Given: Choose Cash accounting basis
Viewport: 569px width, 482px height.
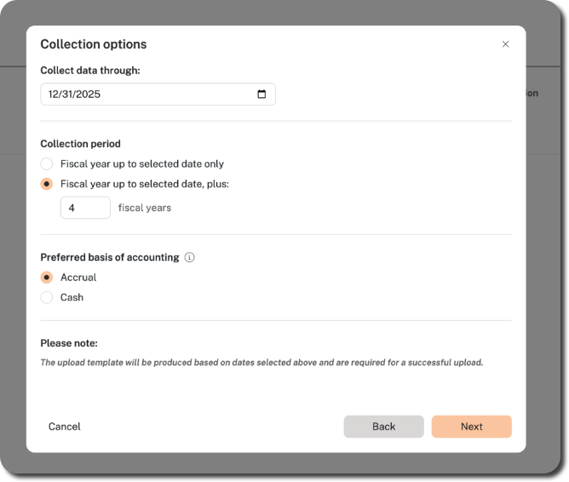Looking at the screenshot, I should 47,297.
